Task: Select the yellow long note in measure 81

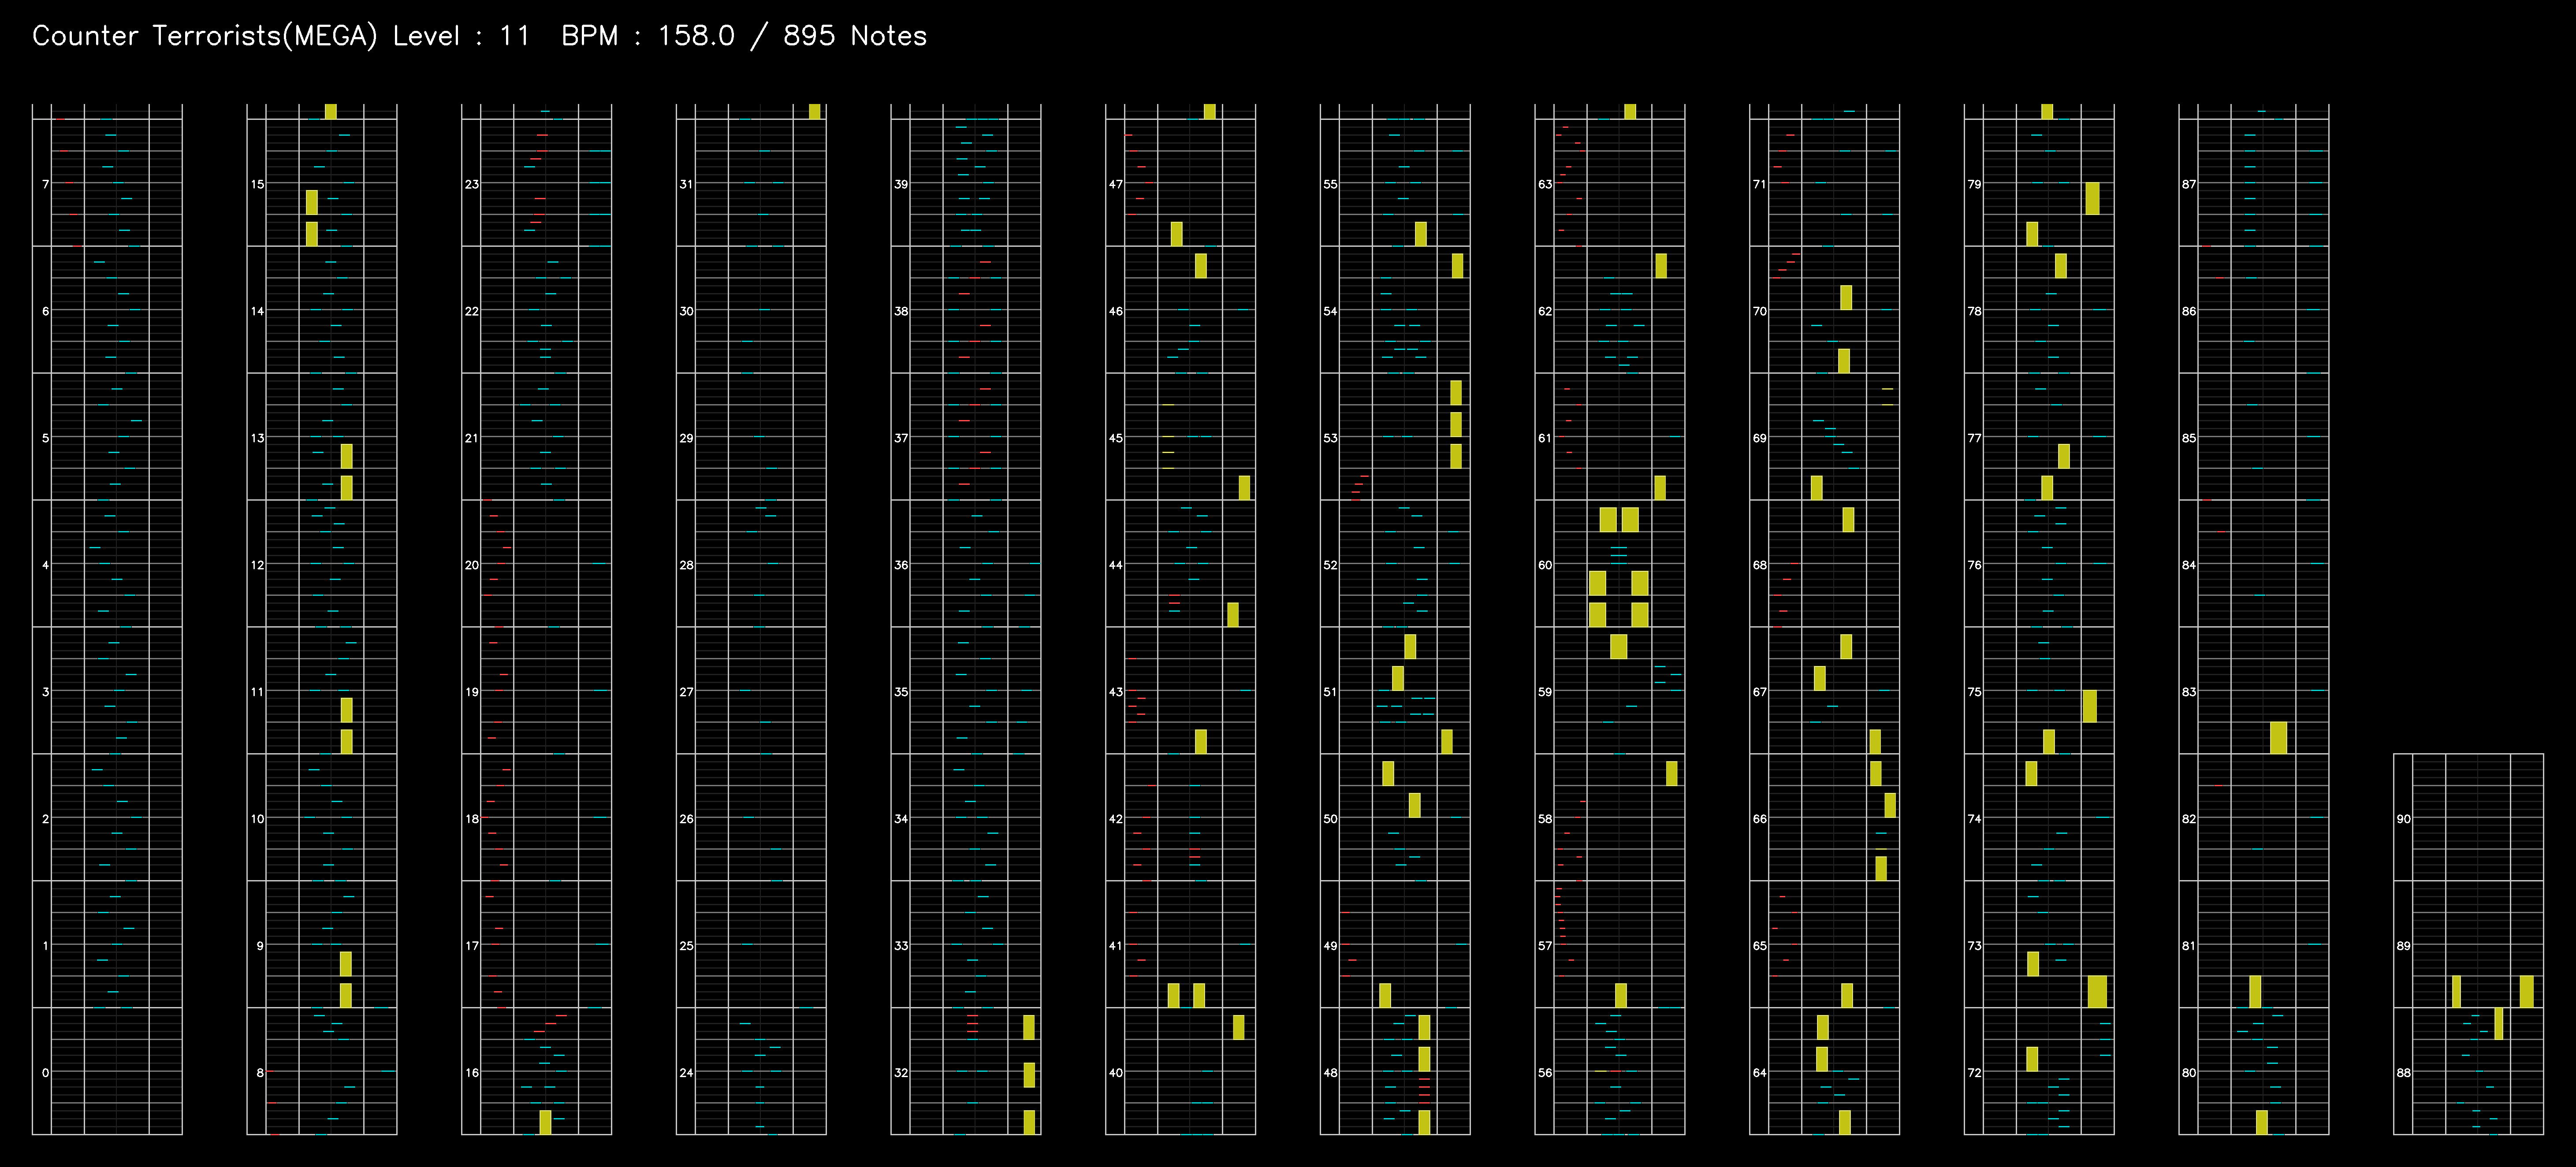Action: pos(2255,991)
